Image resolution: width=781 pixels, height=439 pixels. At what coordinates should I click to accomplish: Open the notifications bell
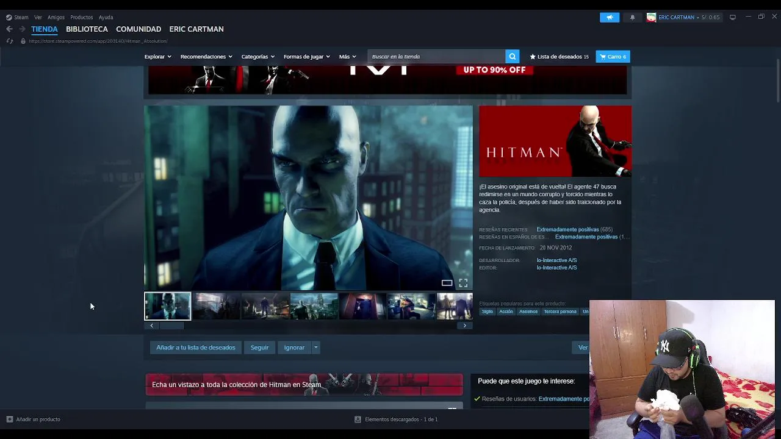(x=632, y=17)
